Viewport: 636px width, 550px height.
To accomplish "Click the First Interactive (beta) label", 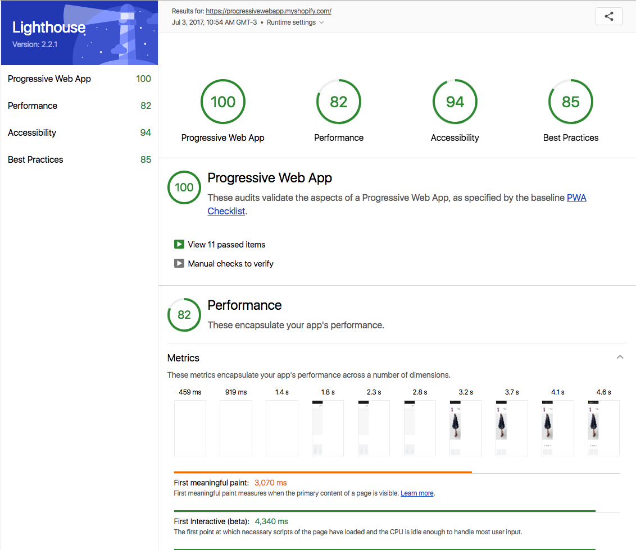I will (211, 521).
